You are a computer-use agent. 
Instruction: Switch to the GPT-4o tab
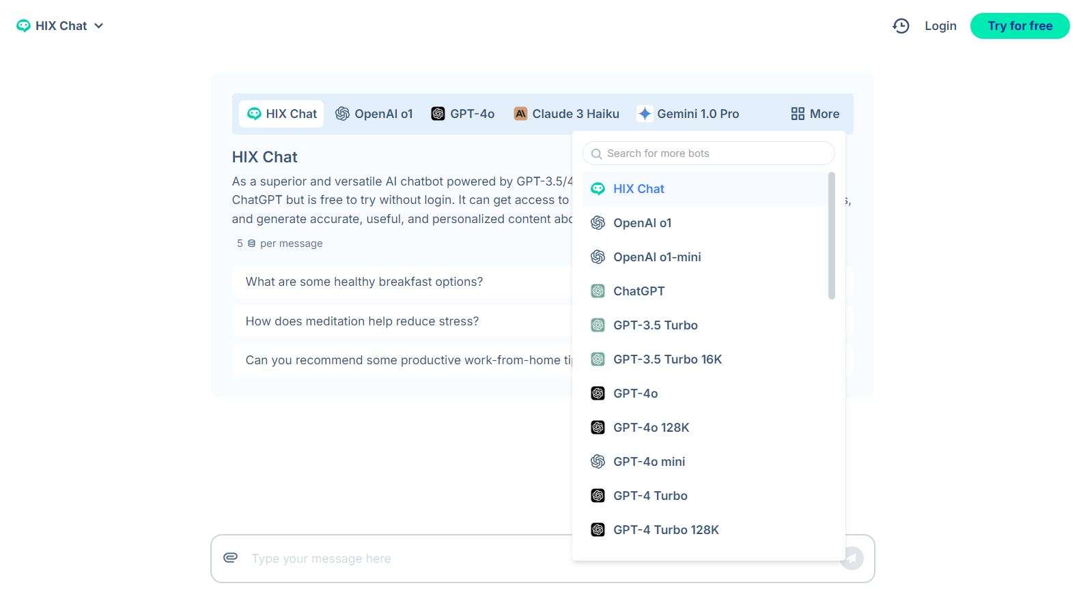[x=463, y=114]
